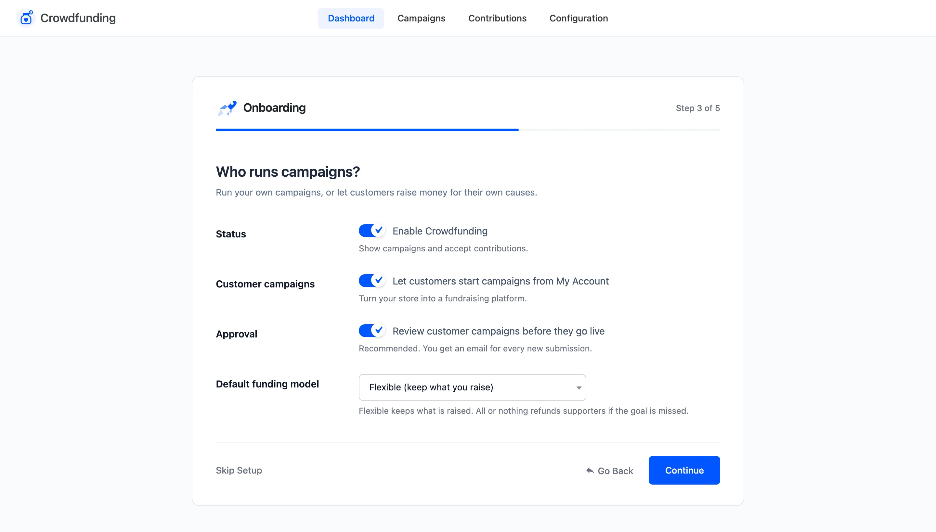Click the Skip Setup link
This screenshot has width=936, height=532.
pos(239,470)
